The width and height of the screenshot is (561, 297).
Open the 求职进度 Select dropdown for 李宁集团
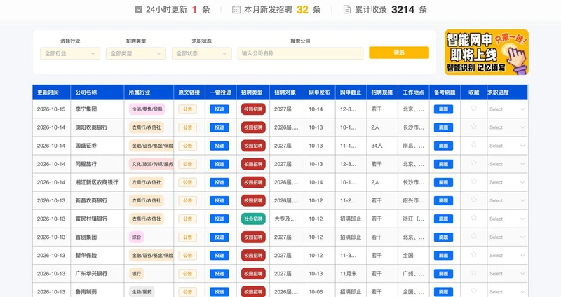507,109
